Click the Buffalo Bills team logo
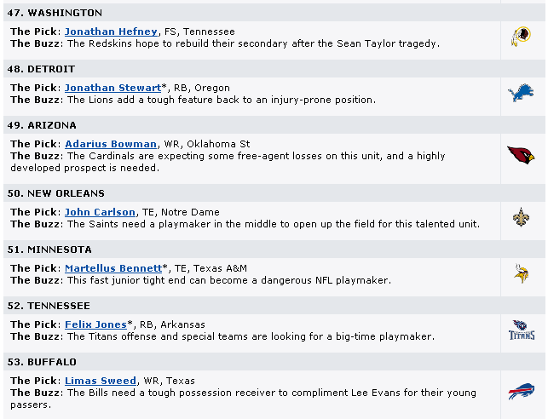The image size is (548, 419). [521, 392]
